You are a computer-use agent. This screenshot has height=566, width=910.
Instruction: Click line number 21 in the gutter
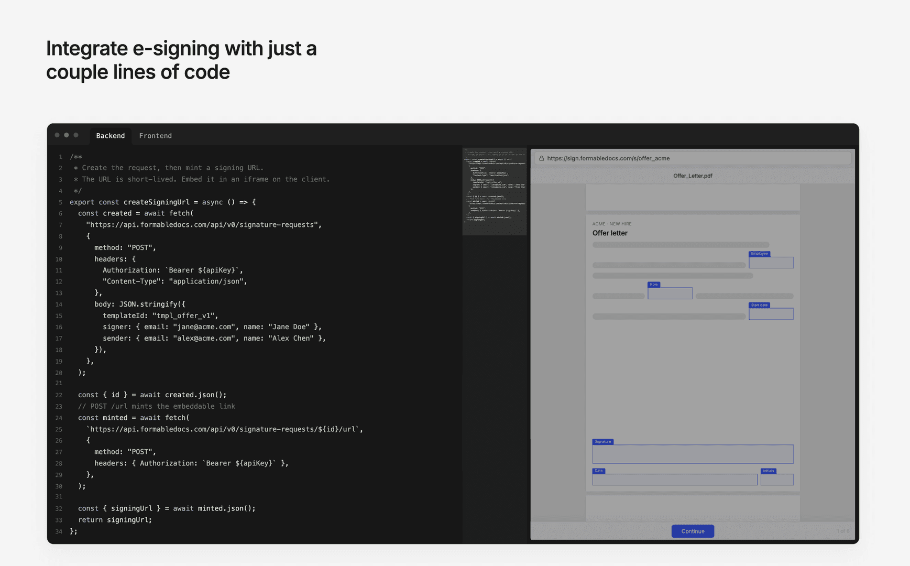[x=59, y=384]
